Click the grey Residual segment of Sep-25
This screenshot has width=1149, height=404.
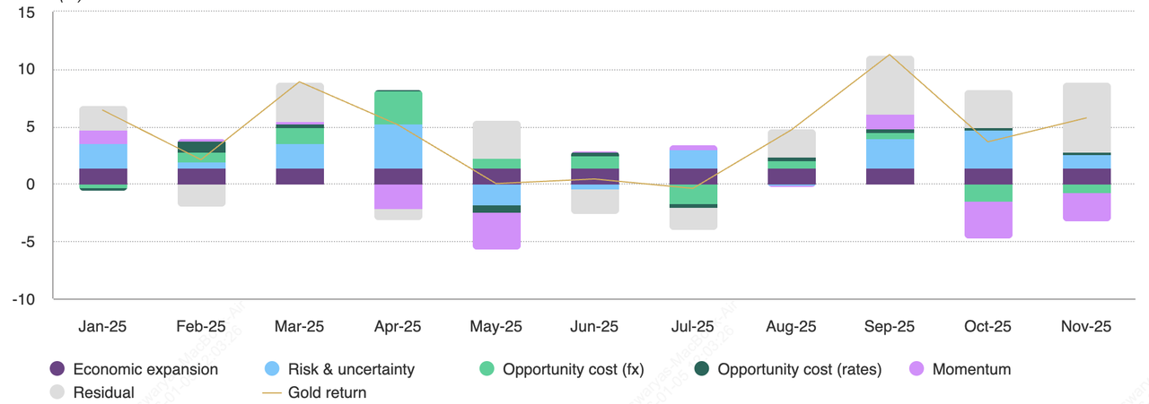(890, 85)
